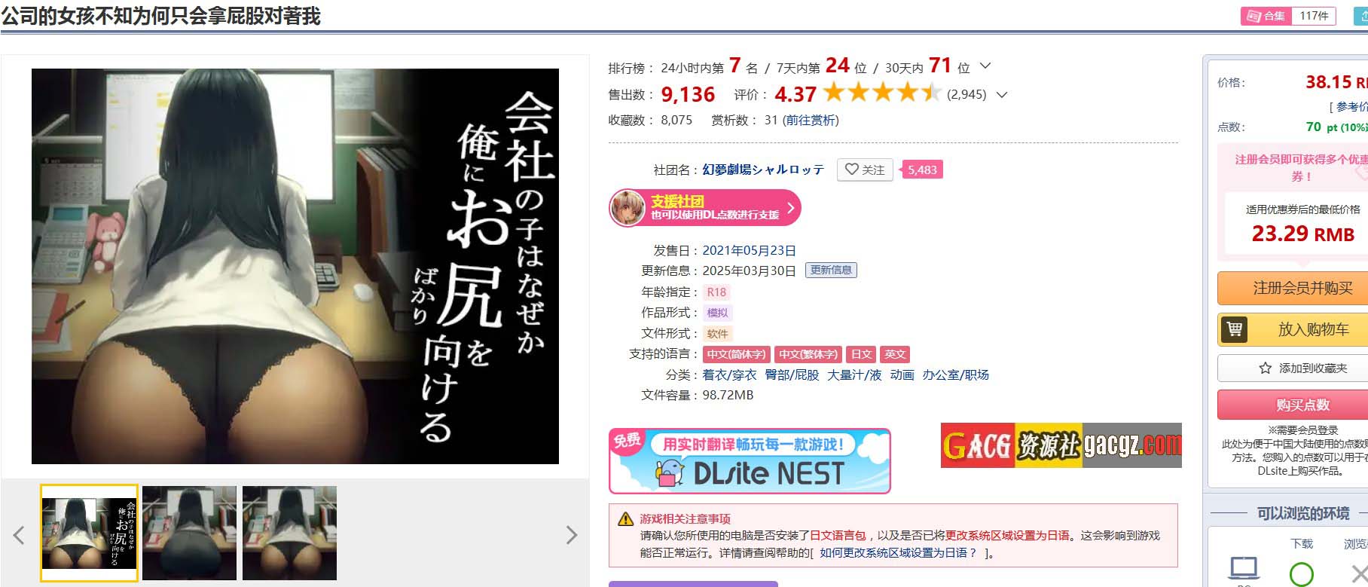This screenshot has width=1368, height=587.
Task: Select the 中文(简体字) language tag
Action: coord(736,354)
